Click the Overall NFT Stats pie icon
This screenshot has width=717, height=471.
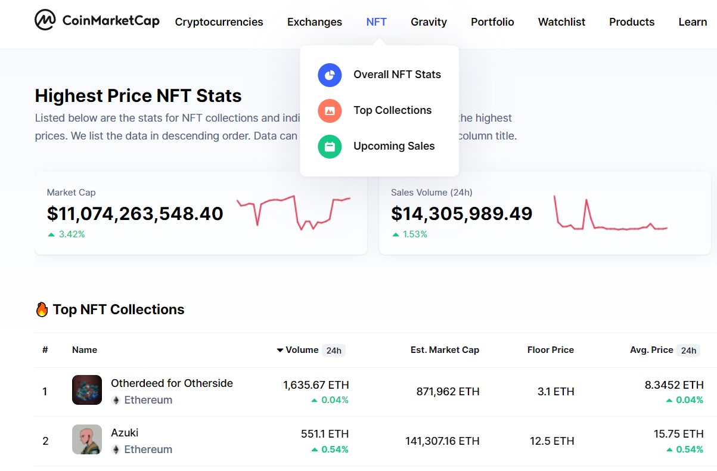click(x=330, y=75)
